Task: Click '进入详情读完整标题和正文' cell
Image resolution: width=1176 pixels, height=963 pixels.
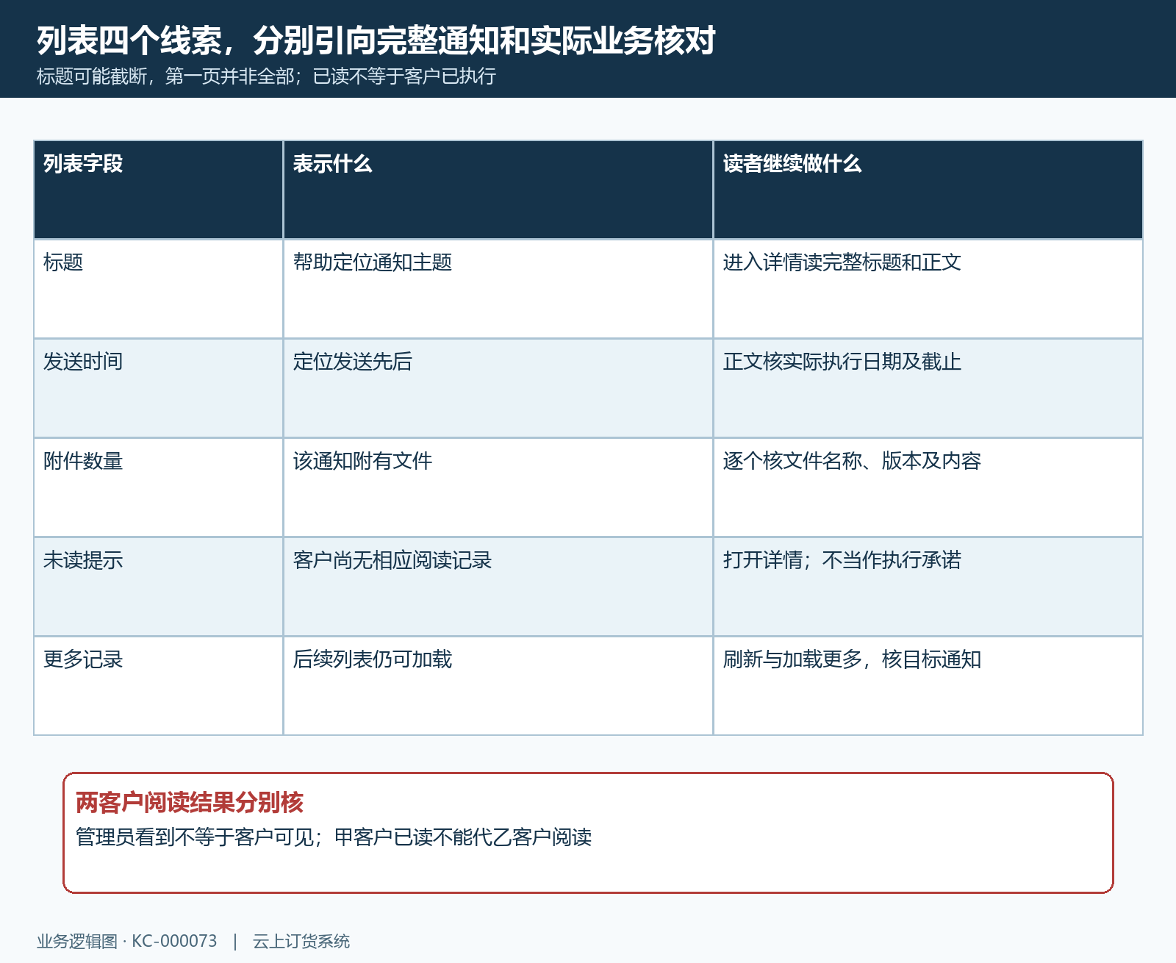Action: (928, 289)
